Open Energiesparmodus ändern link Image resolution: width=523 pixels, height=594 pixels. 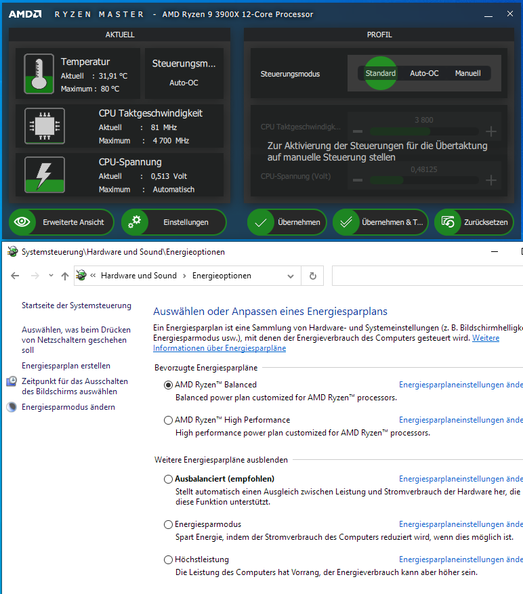click(68, 407)
